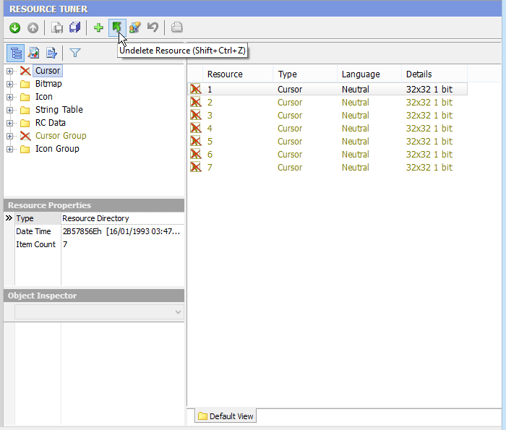Expand the Icon tree node
This screenshot has height=430, width=506.
tap(9, 97)
